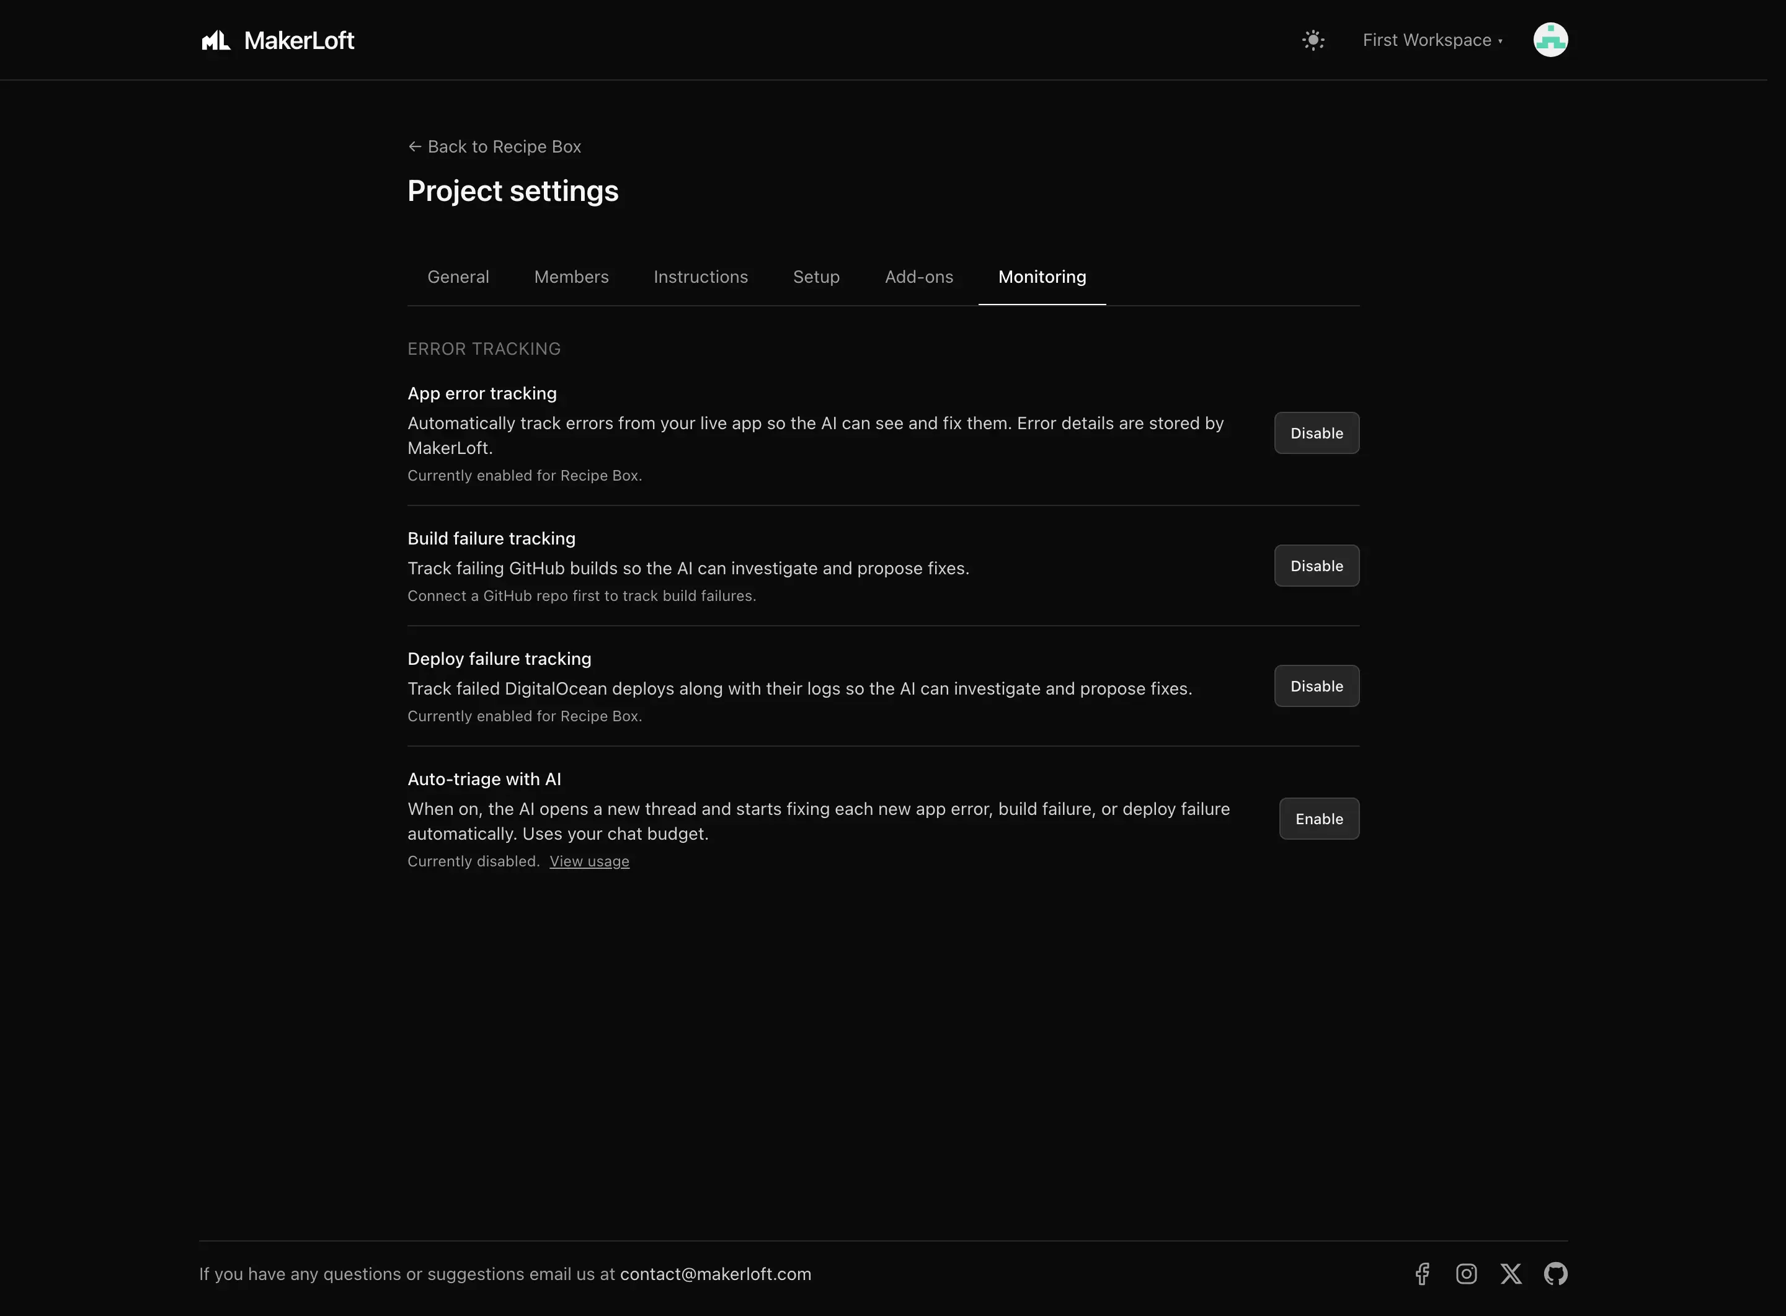Click the ERROR TRACKING section label
1786x1316 pixels.
tap(484, 349)
